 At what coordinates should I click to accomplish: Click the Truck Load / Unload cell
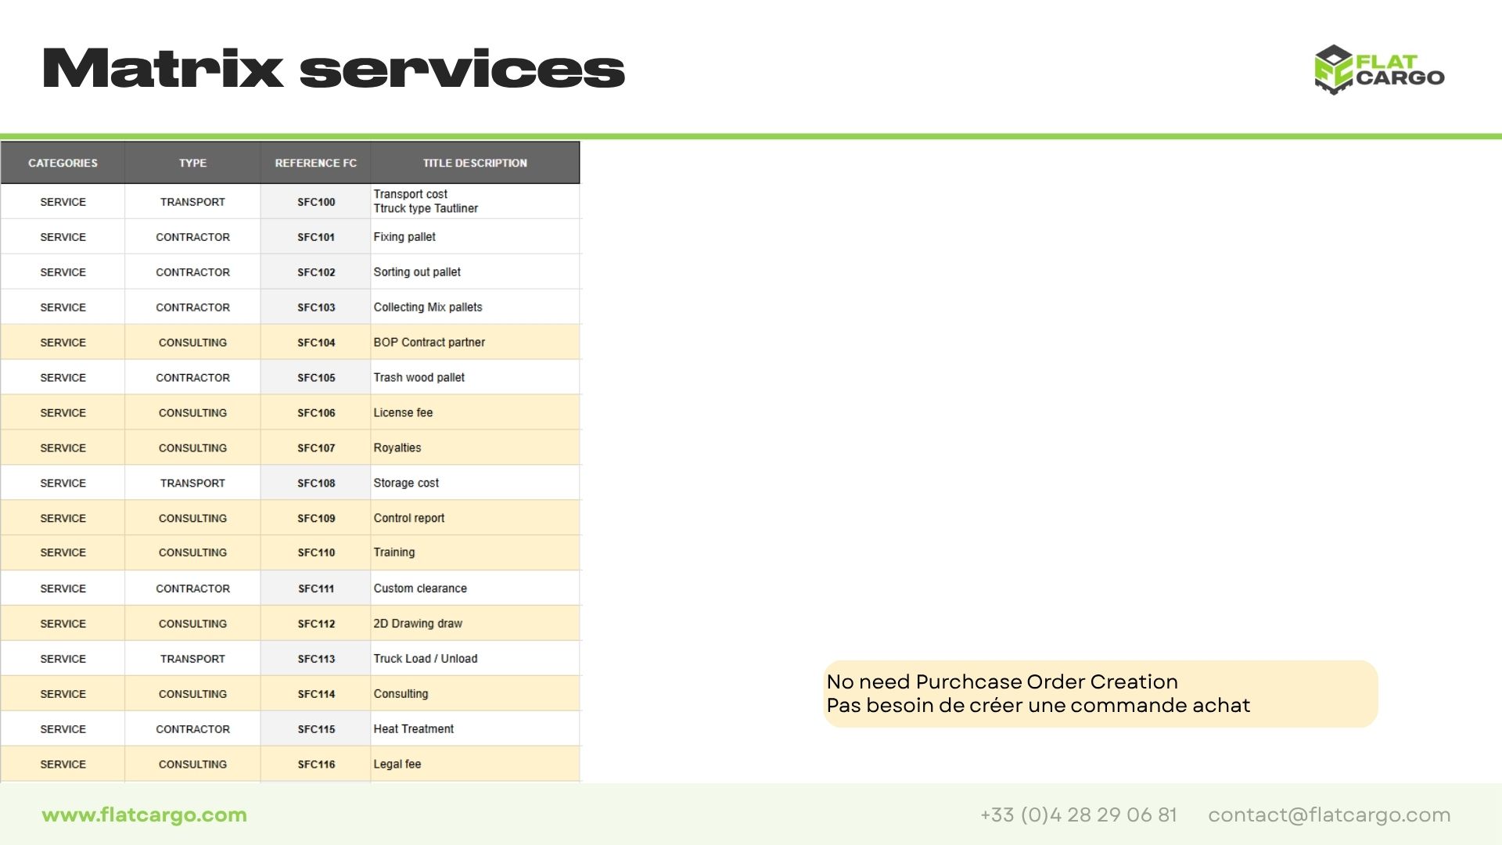pos(425,659)
